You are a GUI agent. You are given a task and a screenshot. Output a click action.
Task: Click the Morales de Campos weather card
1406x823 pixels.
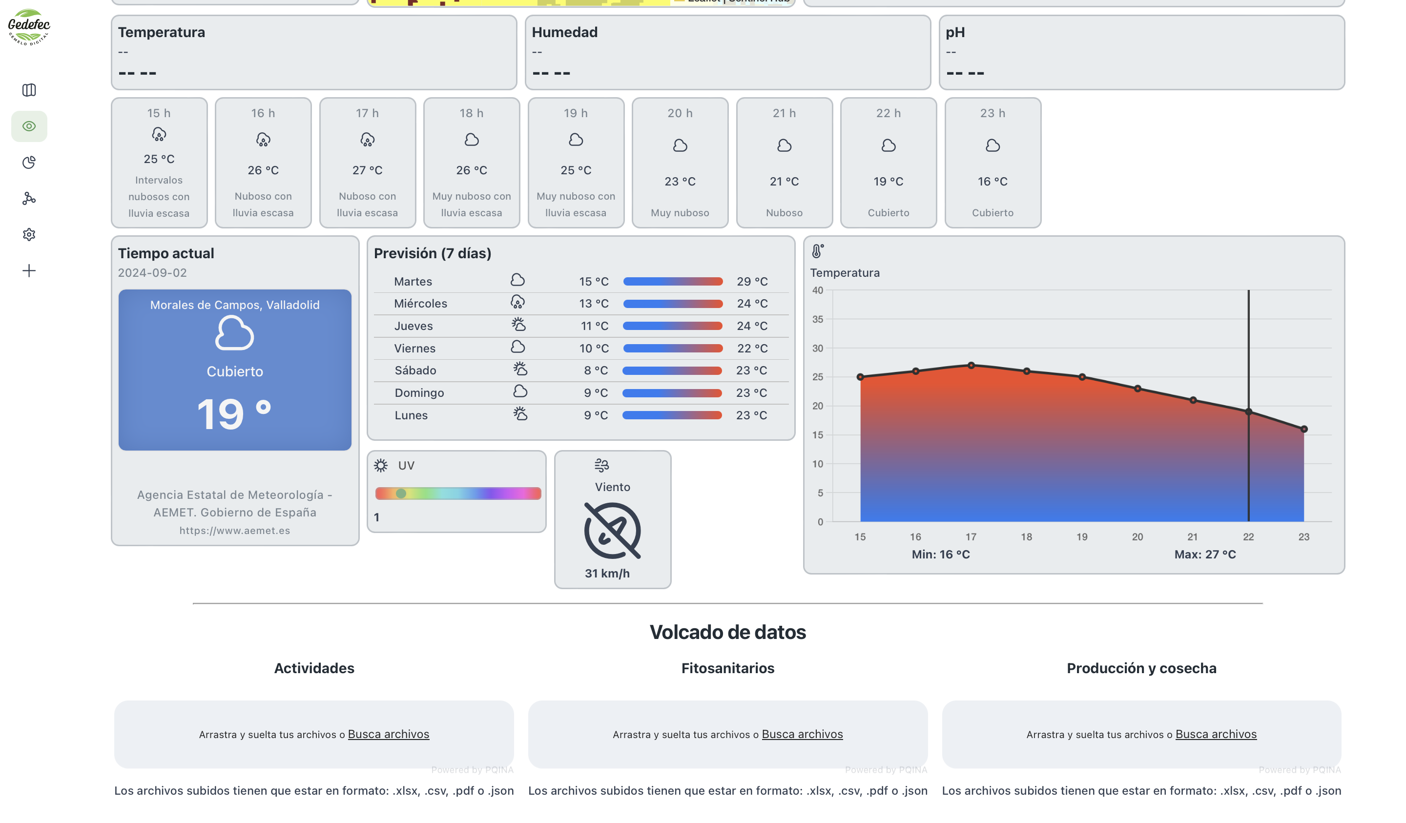(234, 370)
